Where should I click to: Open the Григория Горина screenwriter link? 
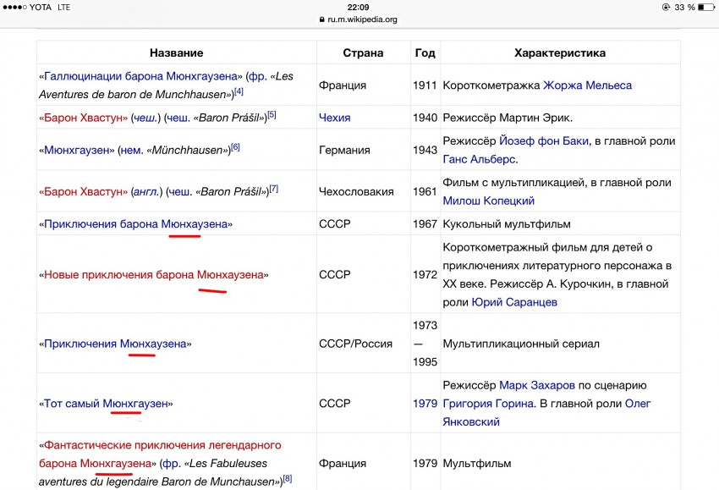[x=487, y=404]
